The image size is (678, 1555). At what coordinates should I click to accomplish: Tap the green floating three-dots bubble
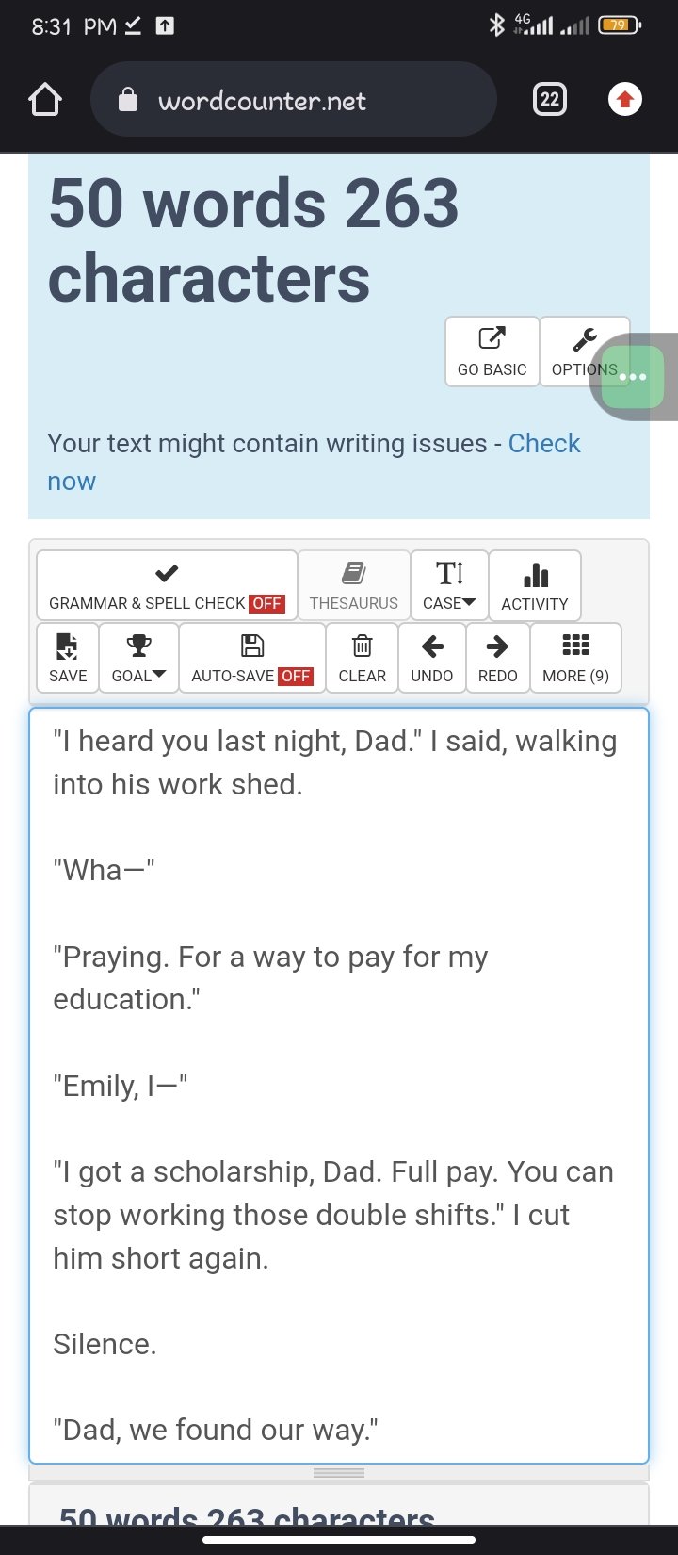[633, 377]
